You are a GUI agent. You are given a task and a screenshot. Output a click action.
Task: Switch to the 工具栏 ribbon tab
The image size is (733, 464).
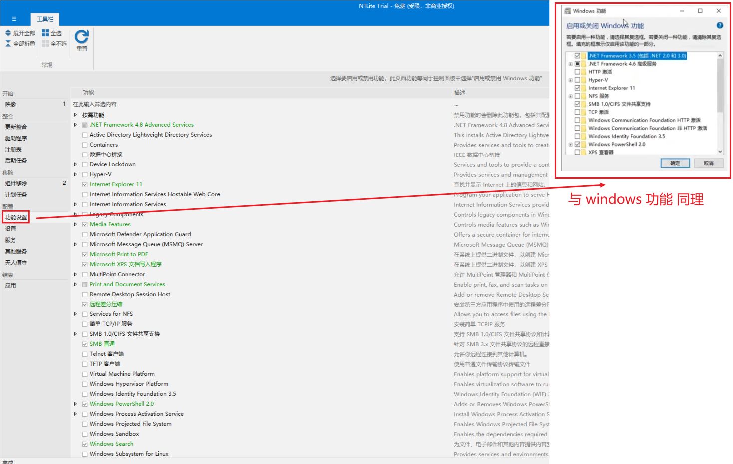(45, 19)
